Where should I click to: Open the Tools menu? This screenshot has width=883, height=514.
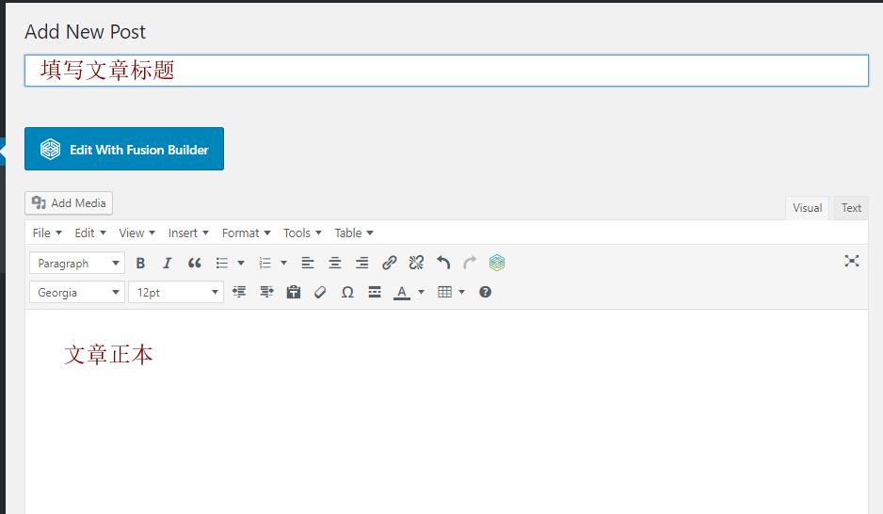(x=302, y=233)
